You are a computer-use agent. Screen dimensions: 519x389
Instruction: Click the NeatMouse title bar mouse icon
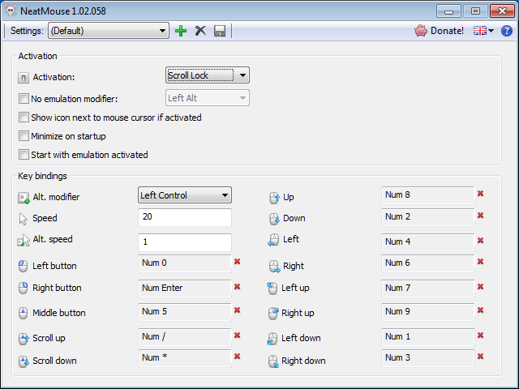(x=11, y=11)
